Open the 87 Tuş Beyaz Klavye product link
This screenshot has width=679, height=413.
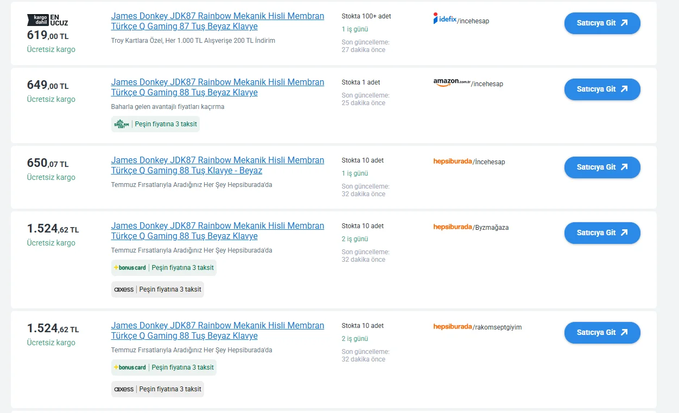click(218, 21)
